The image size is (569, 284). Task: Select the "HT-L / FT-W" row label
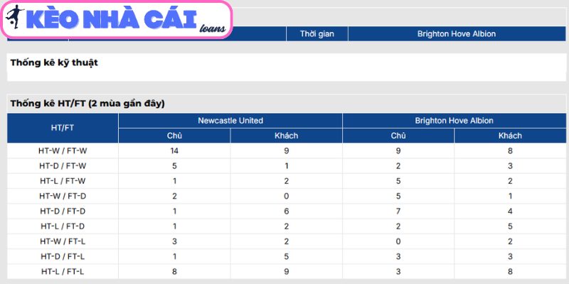(63, 181)
